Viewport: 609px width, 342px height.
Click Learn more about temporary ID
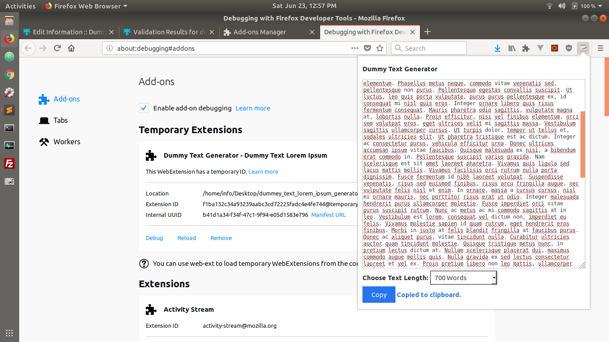(x=263, y=171)
